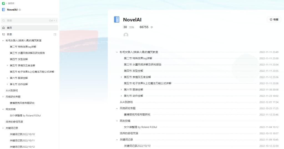The width and height of the screenshot is (284, 149).
Task: Expand 第七节 动作全解 in sidebar
Action: [7, 84]
